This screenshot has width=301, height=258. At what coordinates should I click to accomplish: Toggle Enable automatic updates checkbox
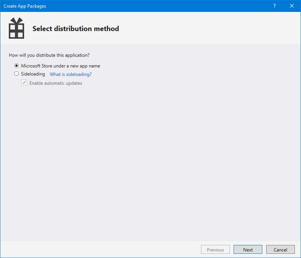(x=24, y=83)
